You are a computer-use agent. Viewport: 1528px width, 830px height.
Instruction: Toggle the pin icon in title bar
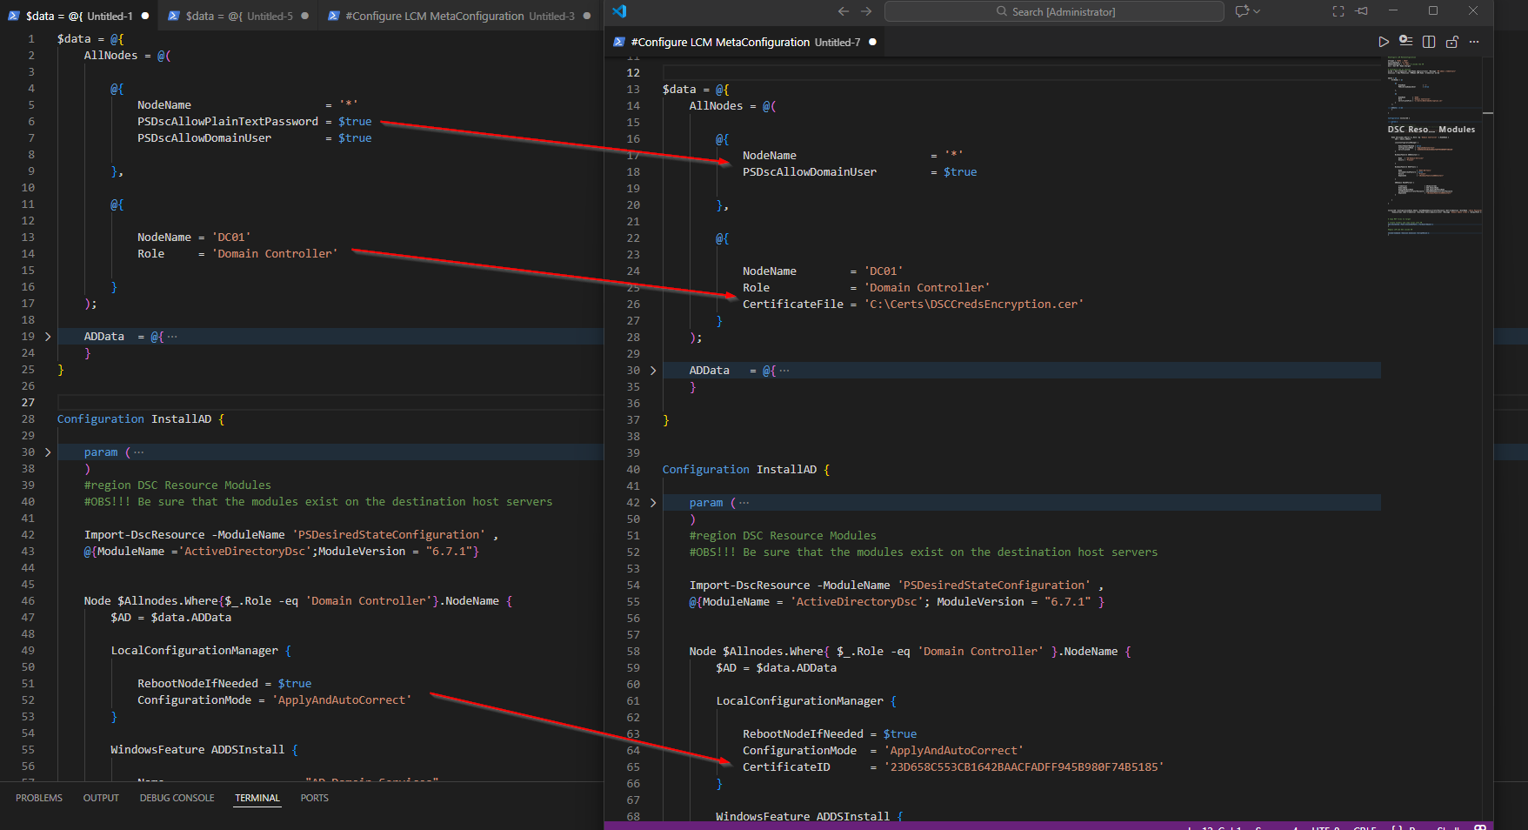point(1362,11)
